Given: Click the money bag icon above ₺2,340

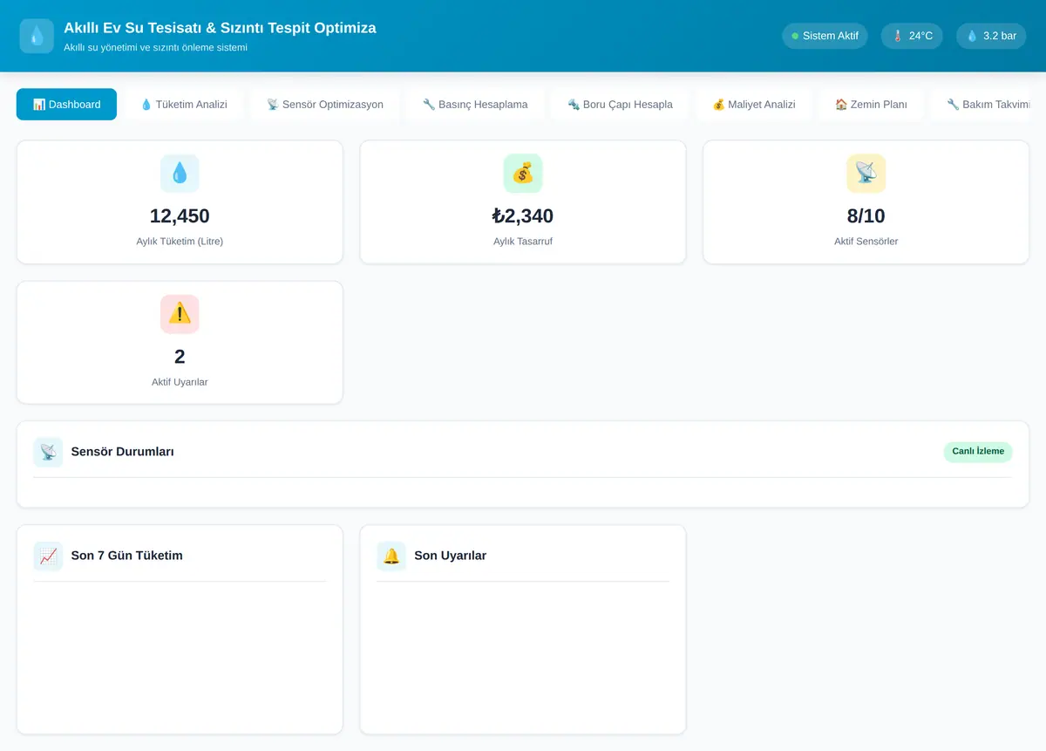Looking at the screenshot, I should pos(523,174).
